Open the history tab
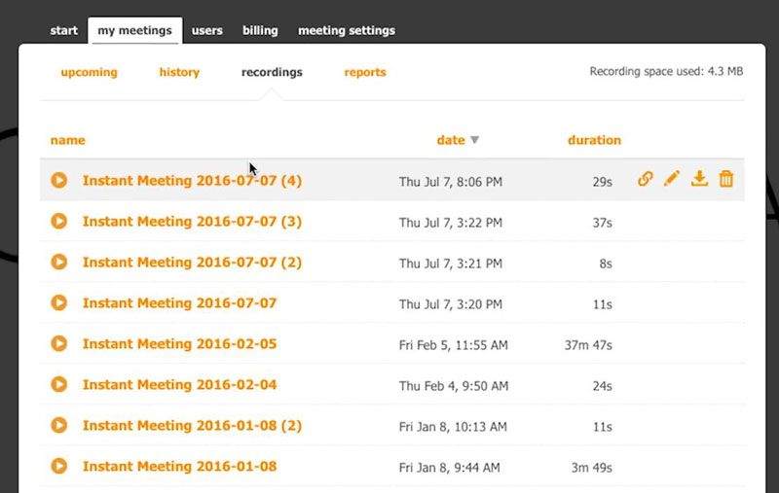 click(x=179, y=72)
